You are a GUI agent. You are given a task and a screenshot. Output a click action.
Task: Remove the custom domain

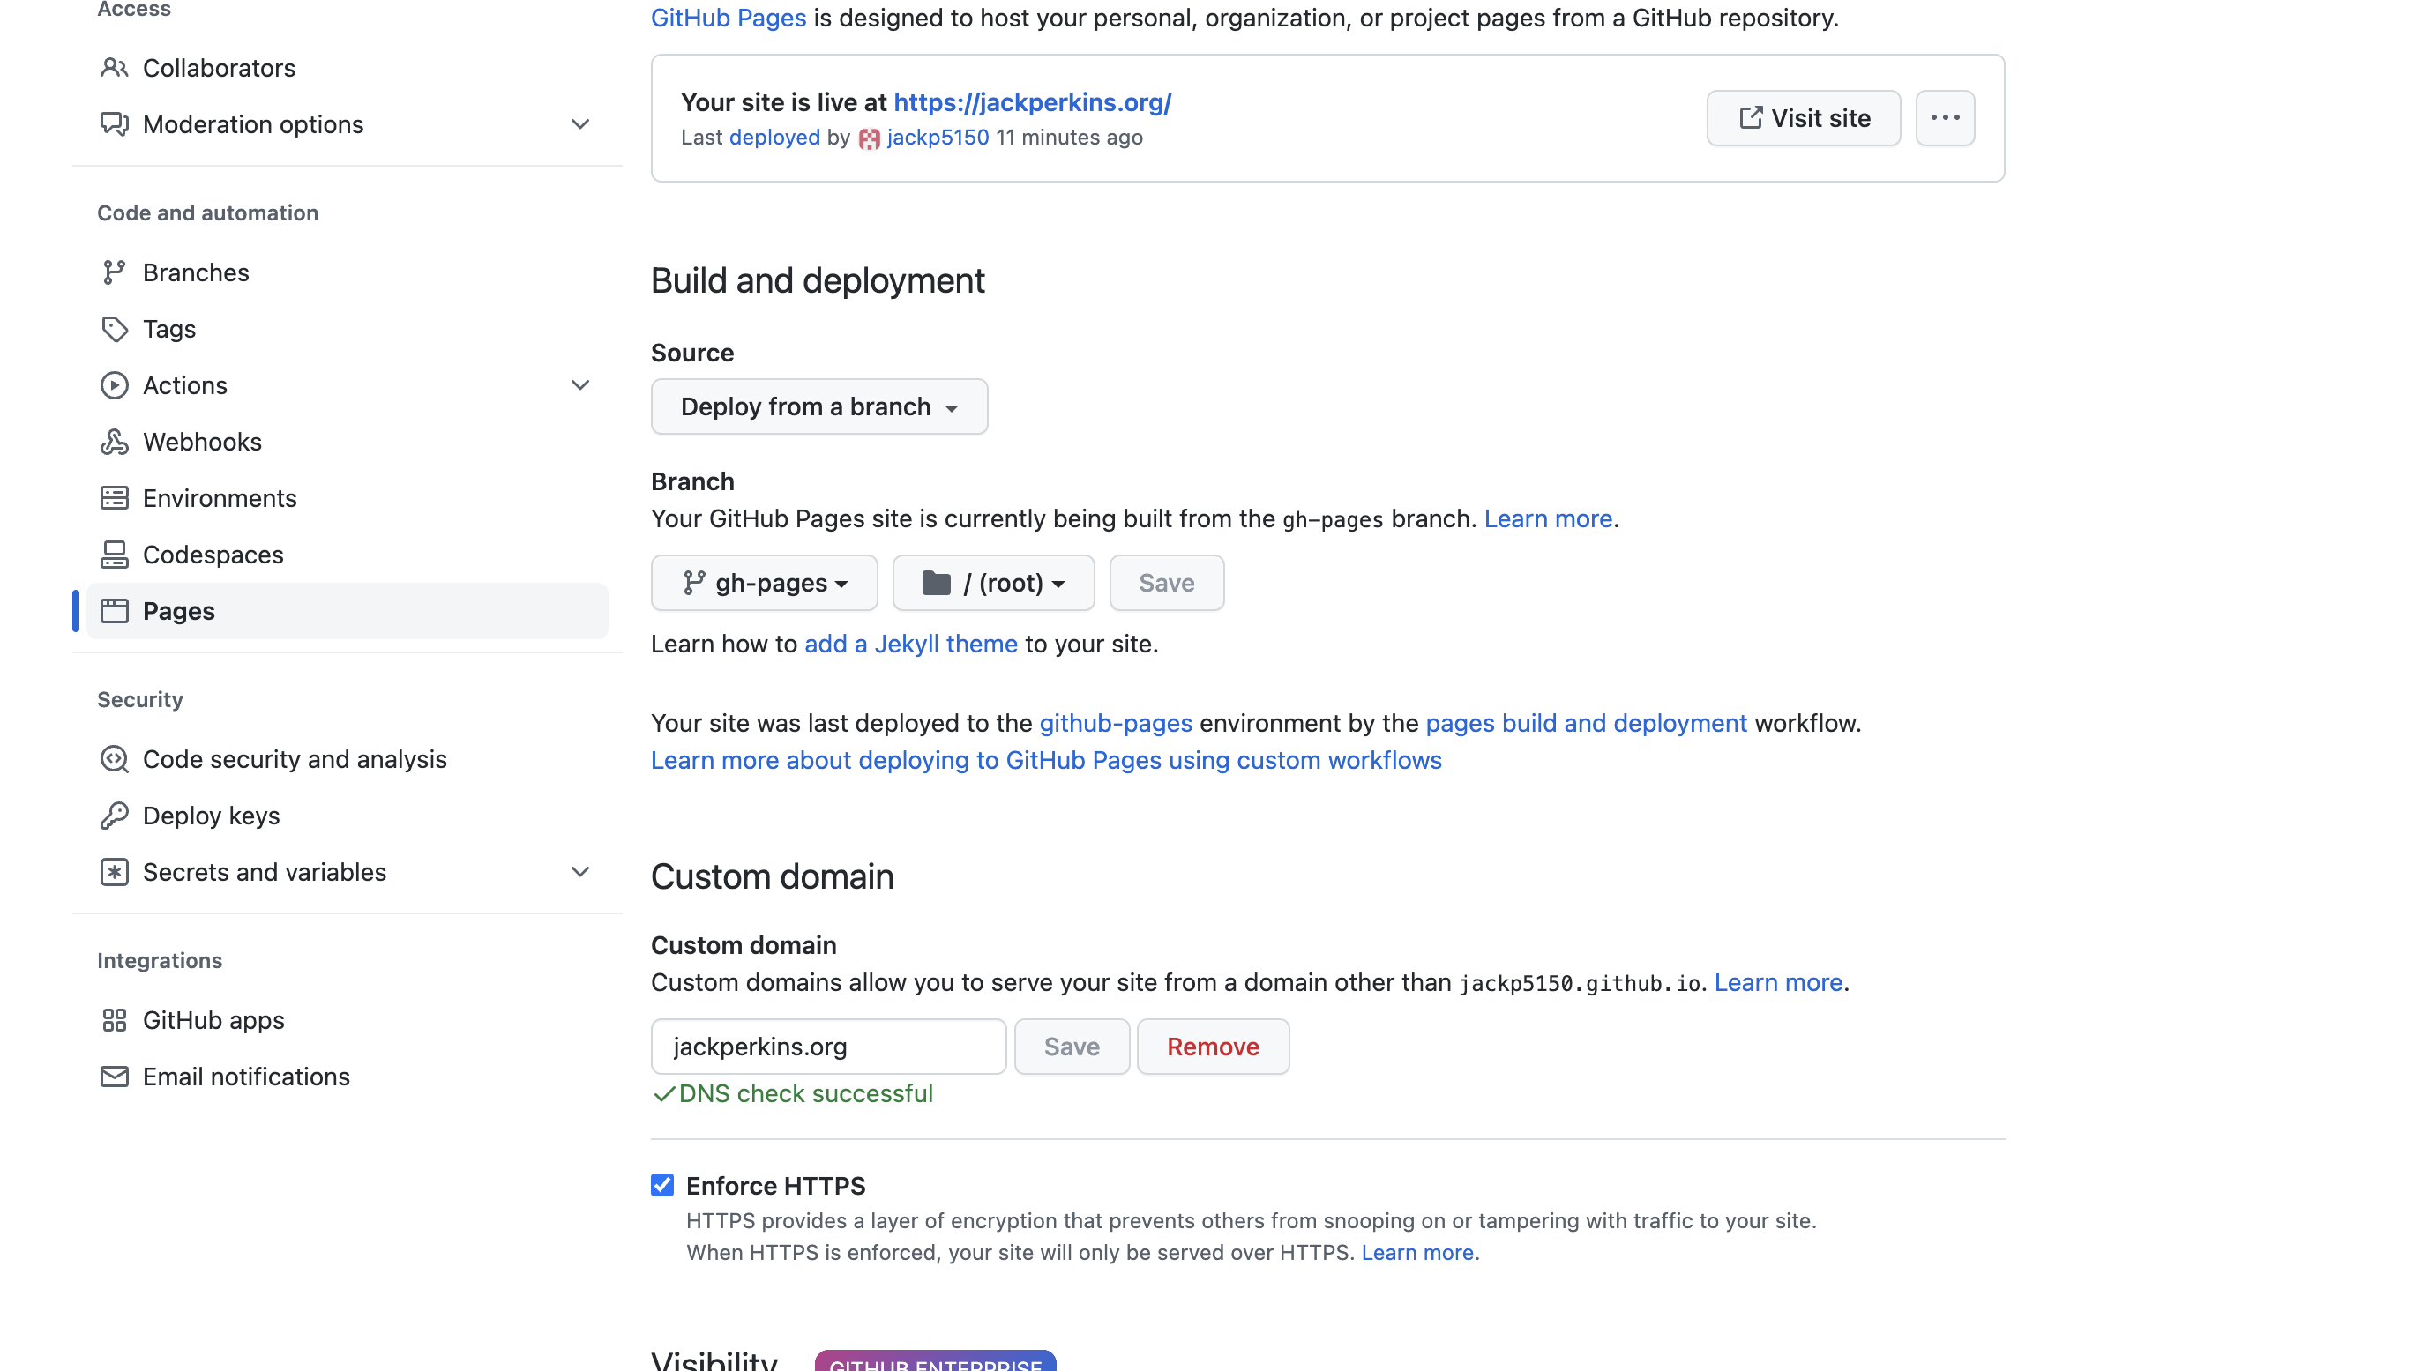tap(1212, 1046)
